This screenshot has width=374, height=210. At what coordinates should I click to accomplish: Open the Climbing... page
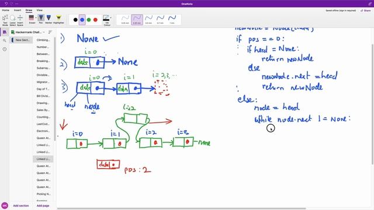43,40
